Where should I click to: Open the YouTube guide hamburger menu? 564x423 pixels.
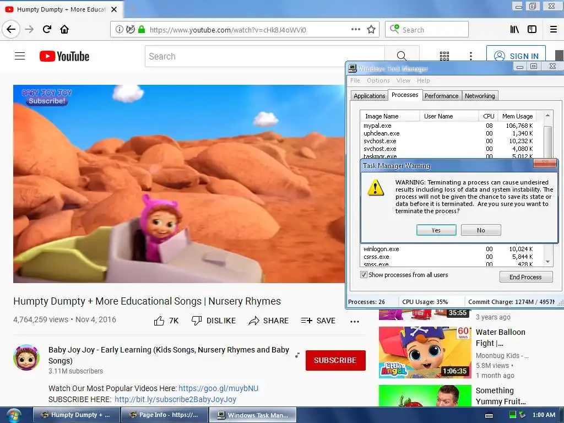pyautogui.click(x=20, y=56)
